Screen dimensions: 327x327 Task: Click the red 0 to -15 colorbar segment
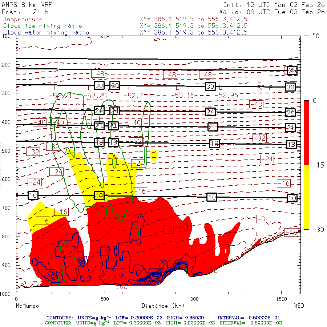tap(306, 133)
